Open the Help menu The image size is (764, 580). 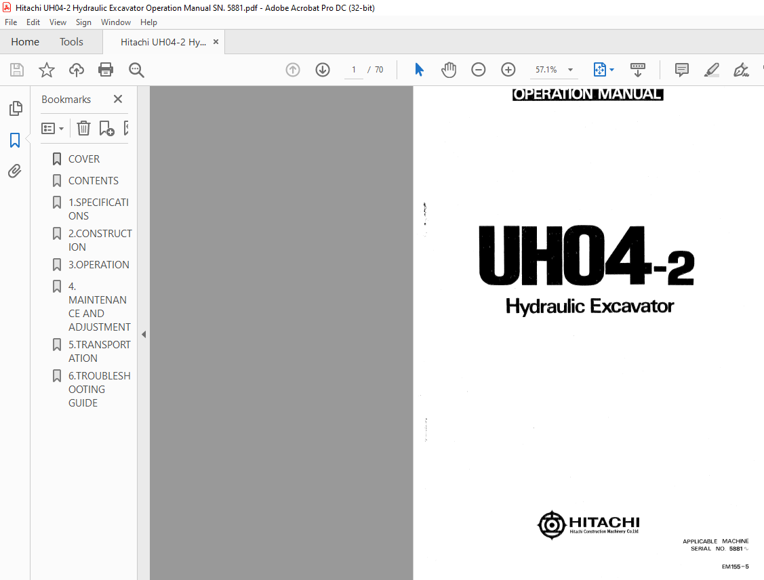coord(148,22)
